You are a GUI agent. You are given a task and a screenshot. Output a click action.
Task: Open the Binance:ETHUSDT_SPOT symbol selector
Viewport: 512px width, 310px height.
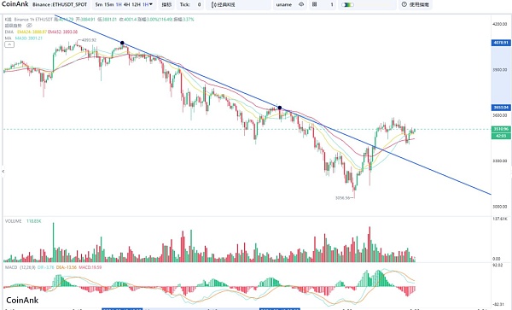point(60,4)
